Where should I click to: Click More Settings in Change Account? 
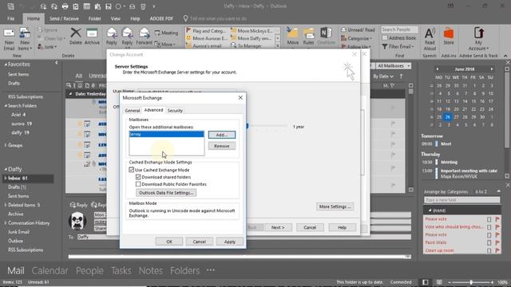[x=335, y=206]
